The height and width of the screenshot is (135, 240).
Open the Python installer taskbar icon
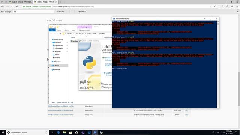(x=101, y=132)
